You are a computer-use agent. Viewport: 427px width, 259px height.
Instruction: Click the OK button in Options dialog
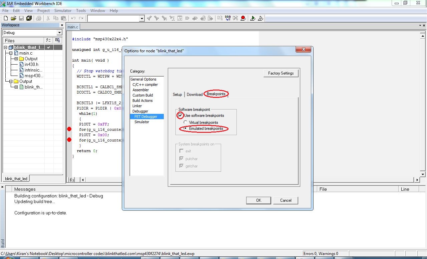(x=259, y=200)
